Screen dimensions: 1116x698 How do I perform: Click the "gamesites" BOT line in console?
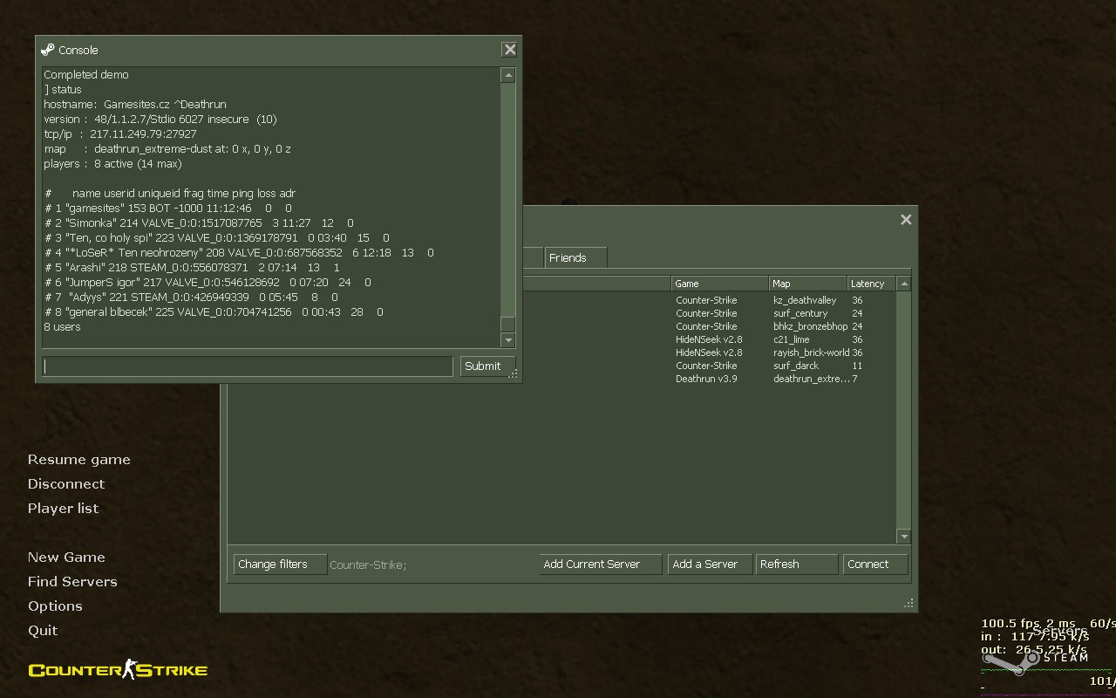[168, 208]
